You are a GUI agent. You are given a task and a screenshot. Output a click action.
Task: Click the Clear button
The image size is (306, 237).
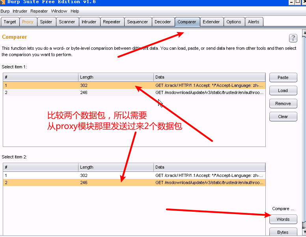283,117
